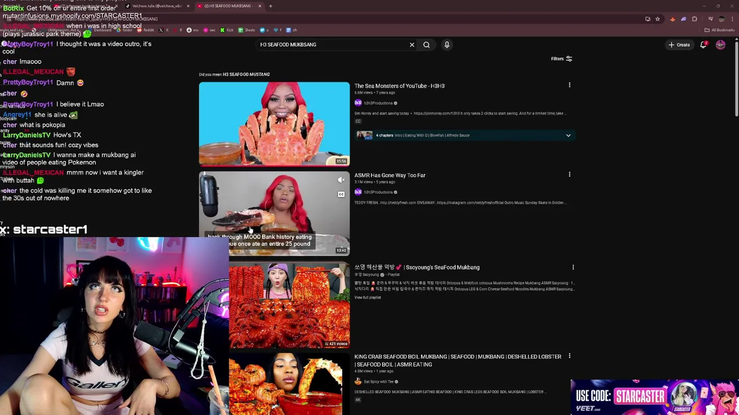Click the h3 channel avatar under ASMR video
The height and width of the screenshot is (415, 739).
[358, 192]
